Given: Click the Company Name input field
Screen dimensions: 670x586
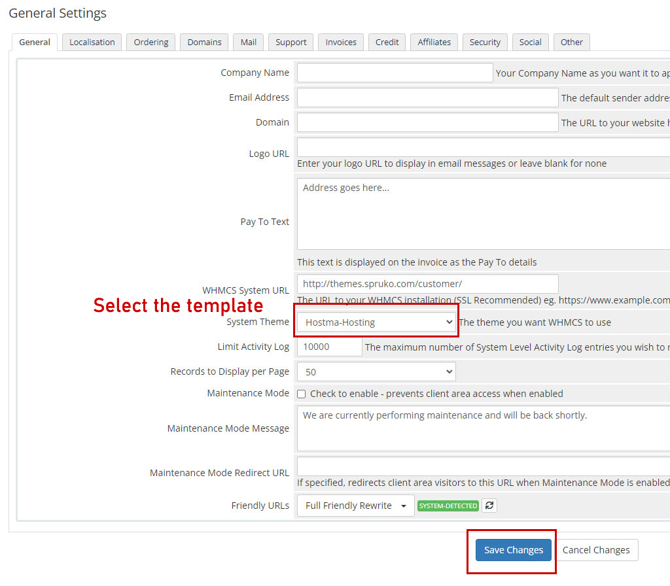Looking at the screenshot, I should pos(395,73).
